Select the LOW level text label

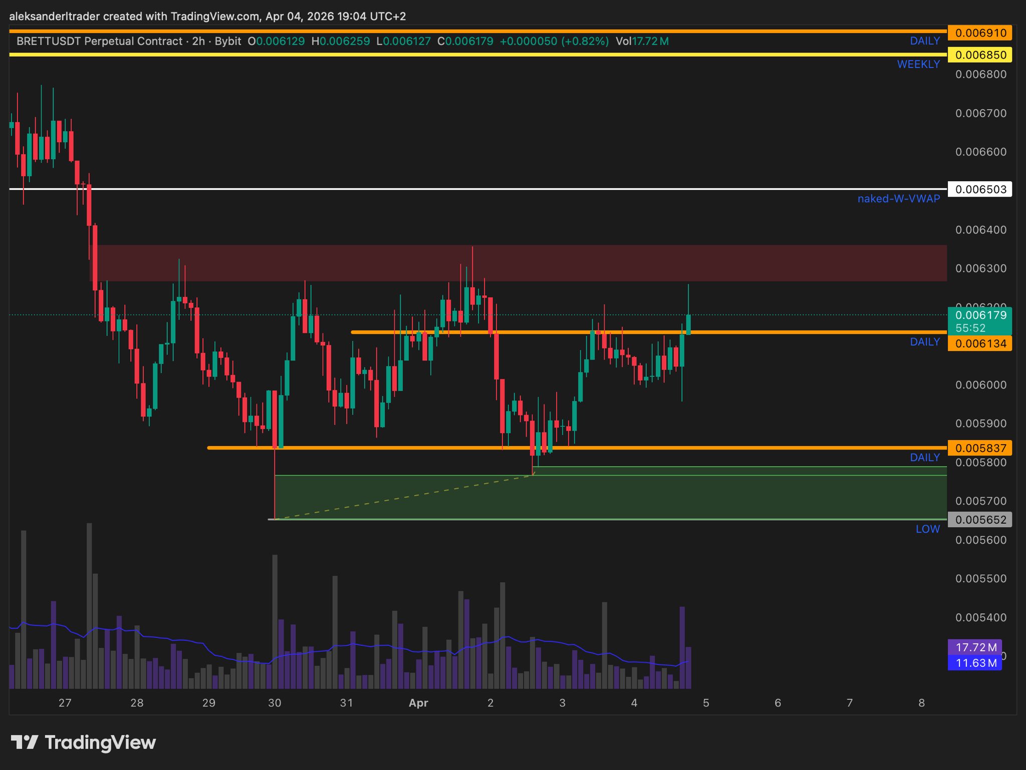927,529
